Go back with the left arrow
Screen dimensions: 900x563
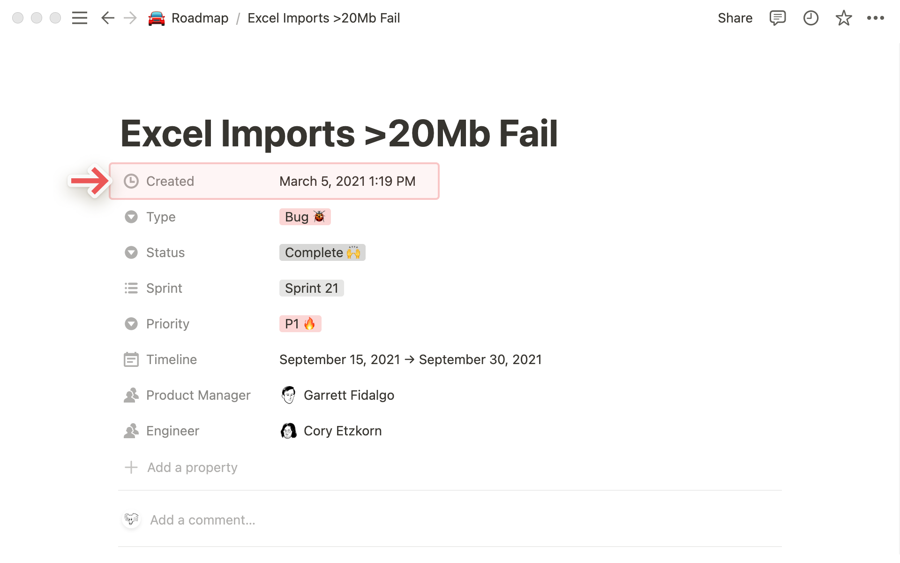tap(108, 18)
